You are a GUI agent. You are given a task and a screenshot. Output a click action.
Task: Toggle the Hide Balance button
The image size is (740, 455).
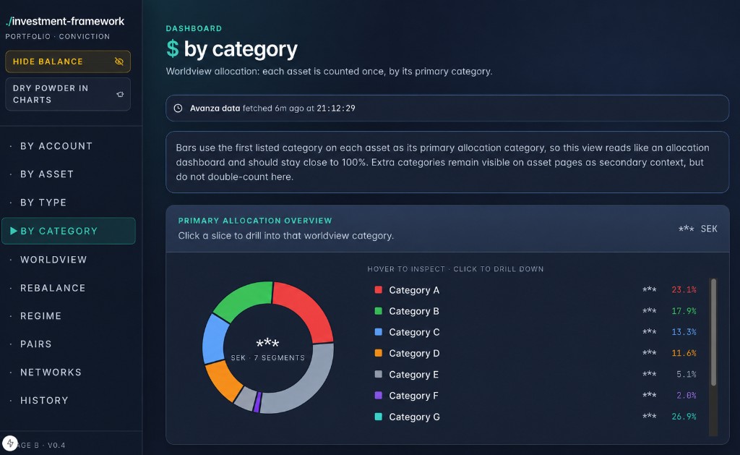point(68,61)
